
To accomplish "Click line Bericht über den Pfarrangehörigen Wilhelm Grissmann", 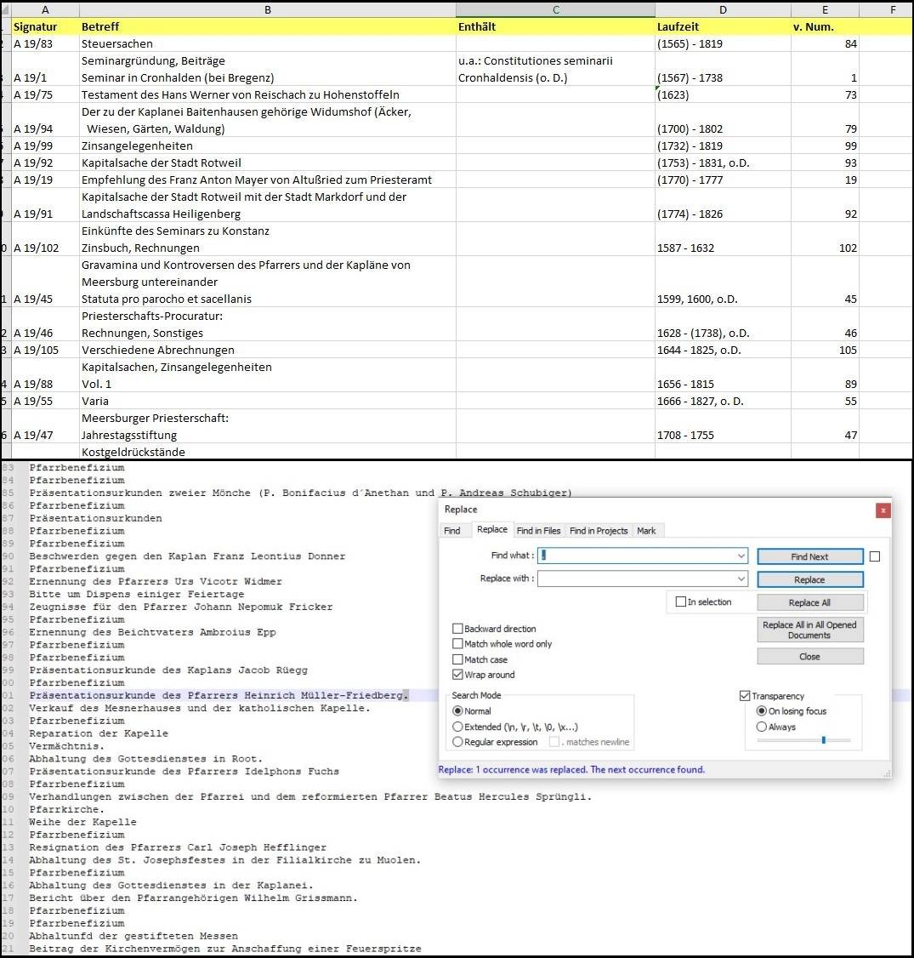I will point(194,898).
